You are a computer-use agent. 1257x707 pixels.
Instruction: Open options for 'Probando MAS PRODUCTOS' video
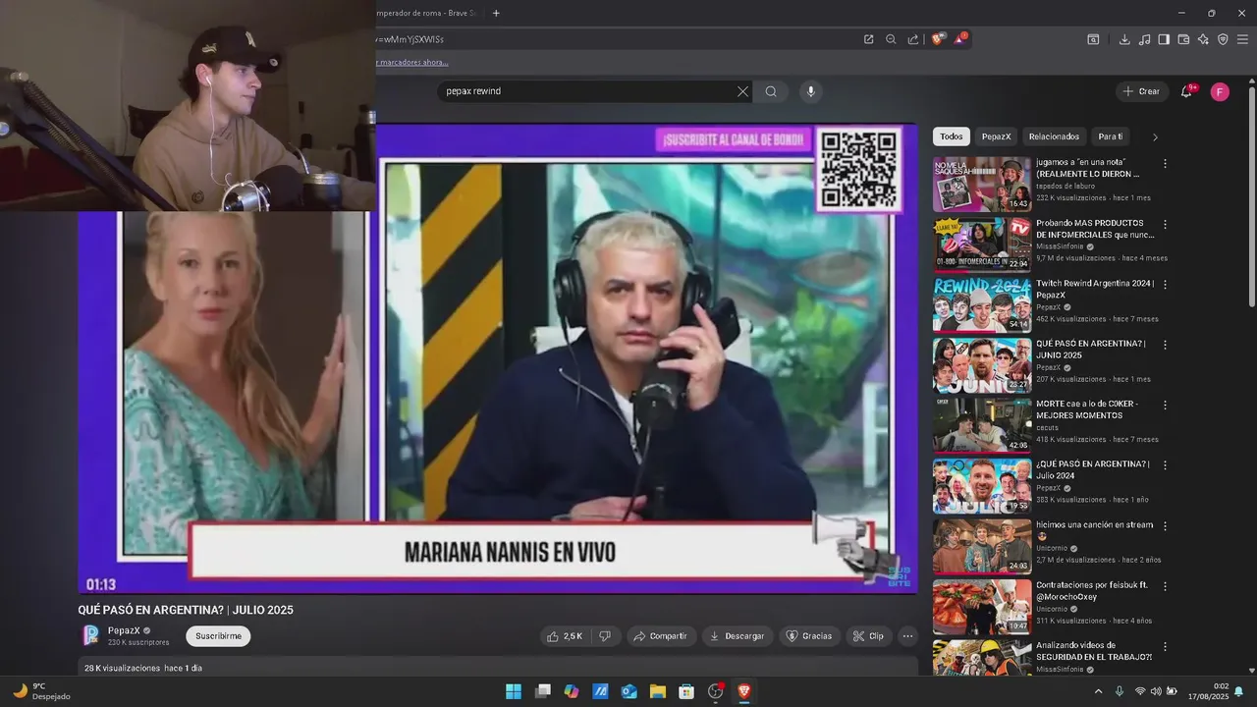point(1165,224)
